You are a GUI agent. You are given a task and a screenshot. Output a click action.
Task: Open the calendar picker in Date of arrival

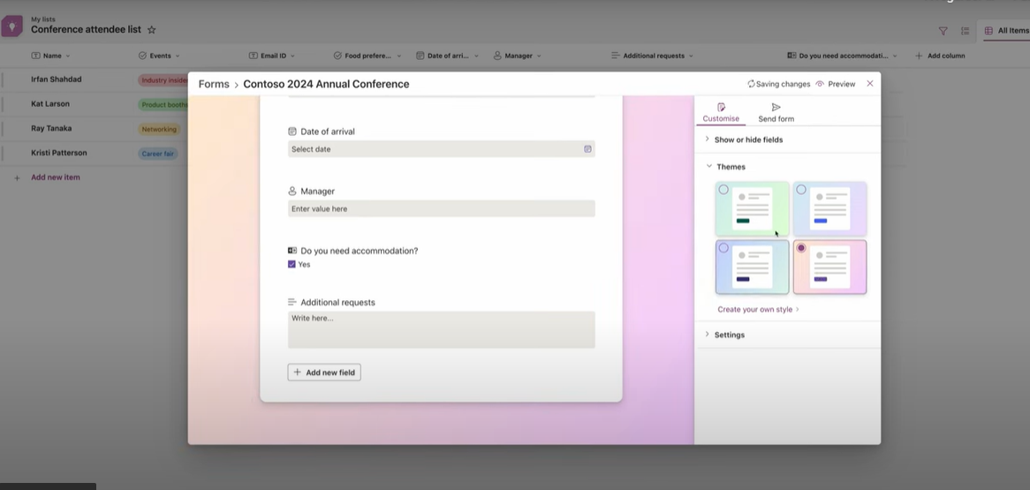point(587,149)
